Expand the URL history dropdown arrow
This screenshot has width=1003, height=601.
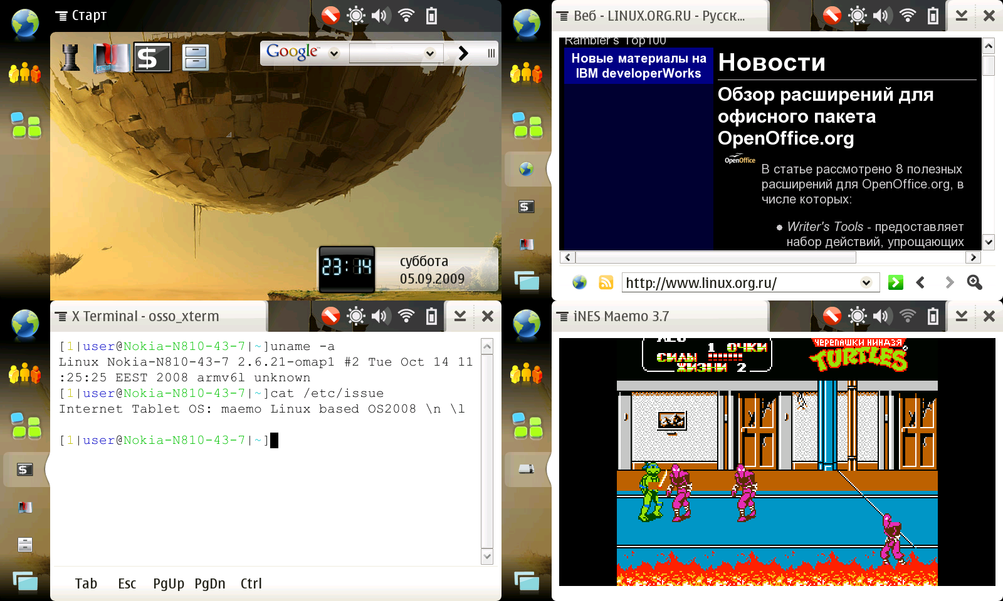pyautogui.click(x=866, y=282)
